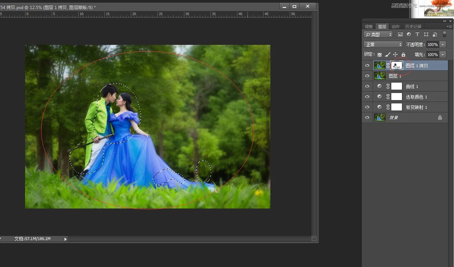
Task: Click the shape layer filter icon
Action: point(426,34)
